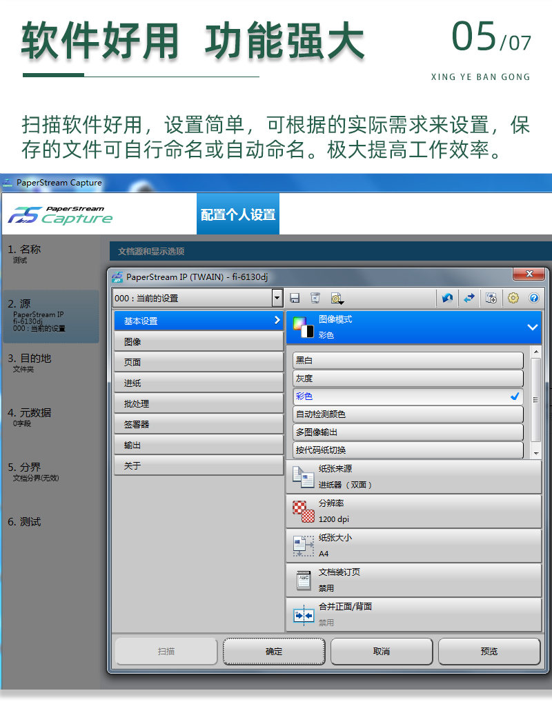Click the 扫描 button

(x=166, y=652)
